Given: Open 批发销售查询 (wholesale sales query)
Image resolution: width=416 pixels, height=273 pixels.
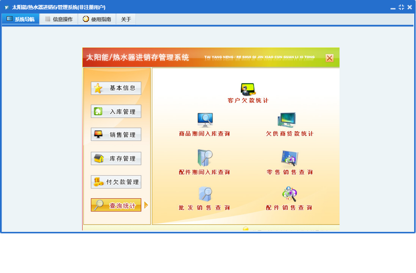Looking at the screenshot, I should click(x=204, y=193).
